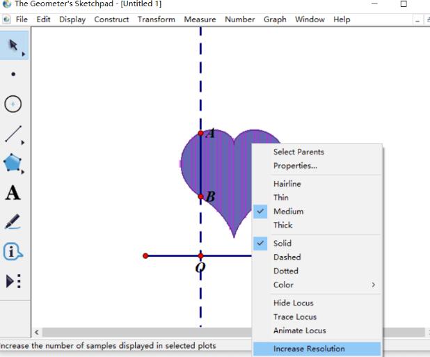
Task: Toggle the checked Medium line width
Action: coord(317,212)
